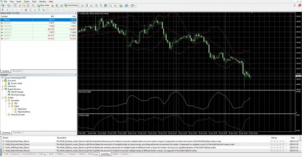Select the Trendline drawing tool
The width and height of the screenshot is (302, 157).
coord(21,10)
